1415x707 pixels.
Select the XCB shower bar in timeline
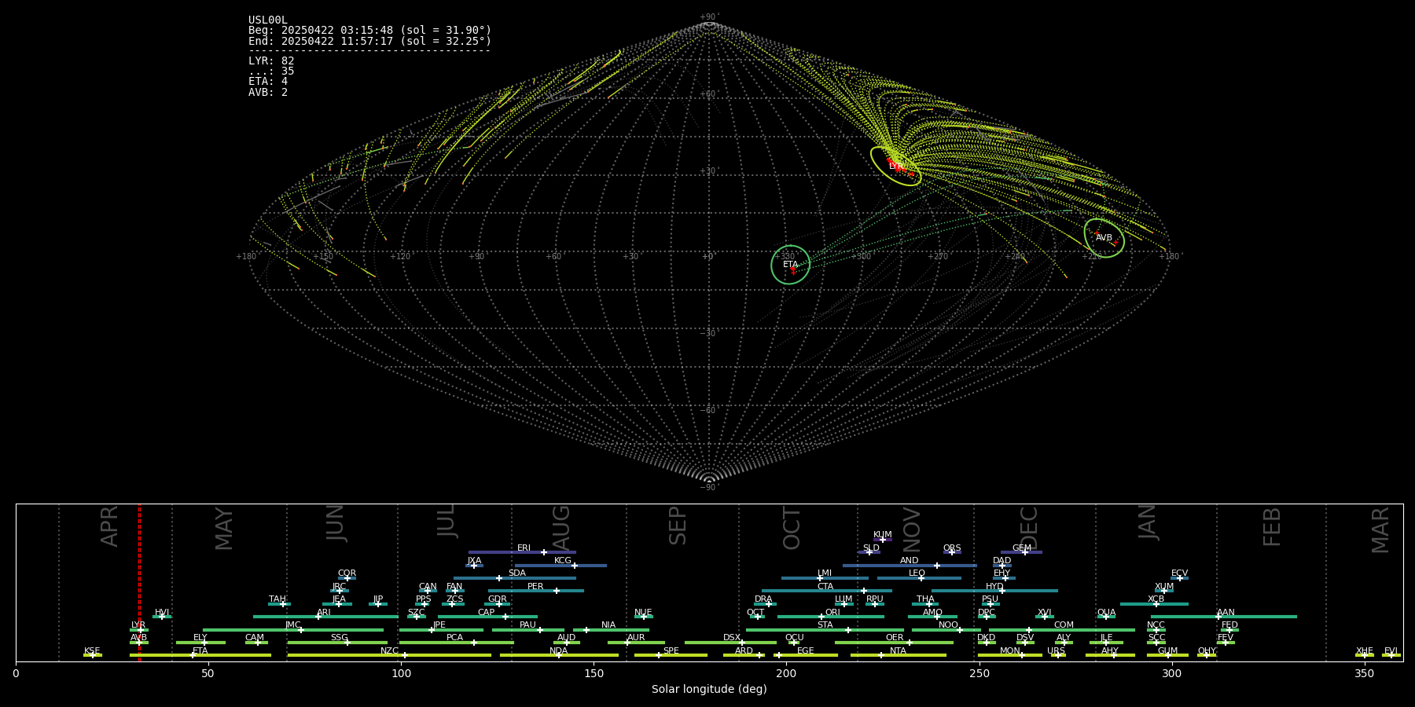pyautogui.click(x=1154, y=604)
